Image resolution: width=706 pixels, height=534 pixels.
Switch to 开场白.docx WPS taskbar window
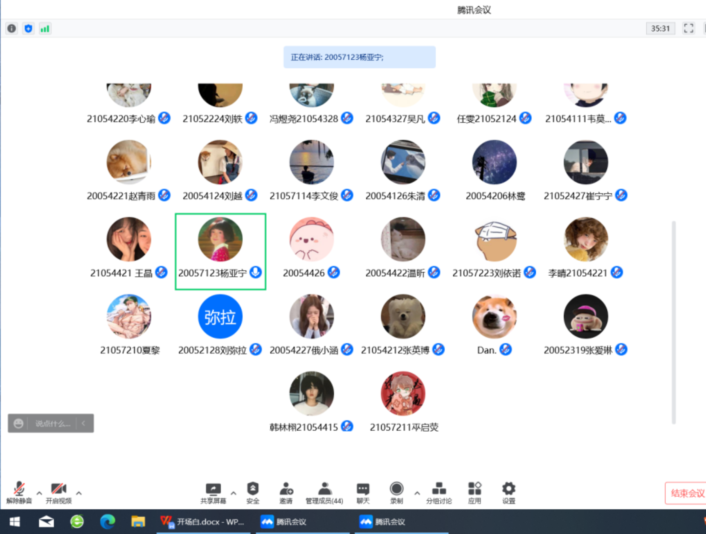click(x=203, y=522)
